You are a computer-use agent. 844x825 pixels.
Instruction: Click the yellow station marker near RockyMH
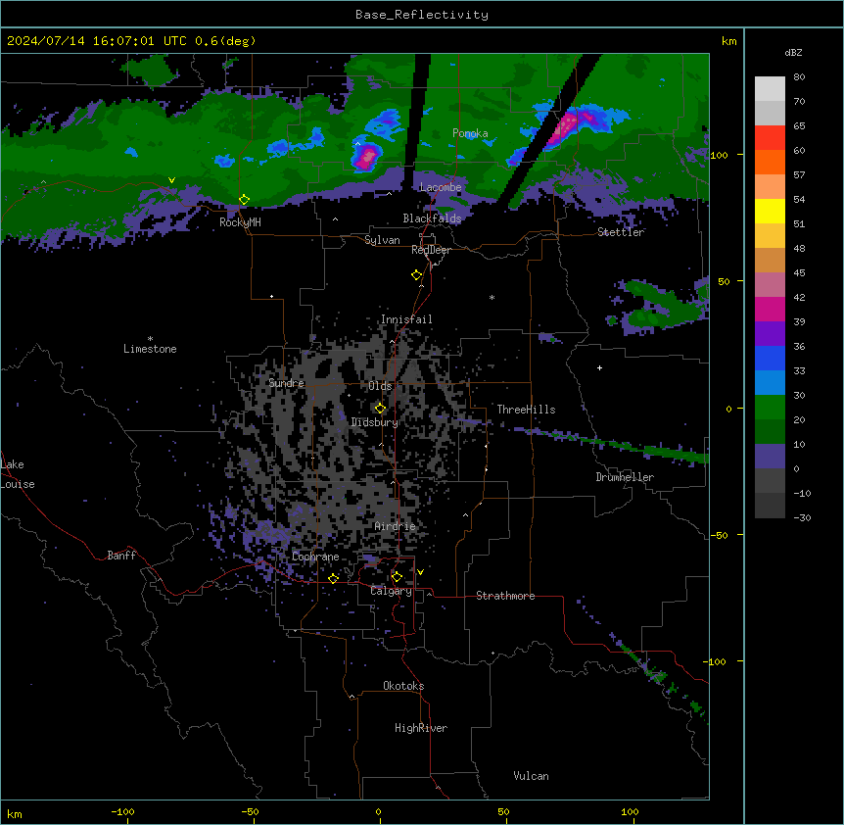[244, 200]
